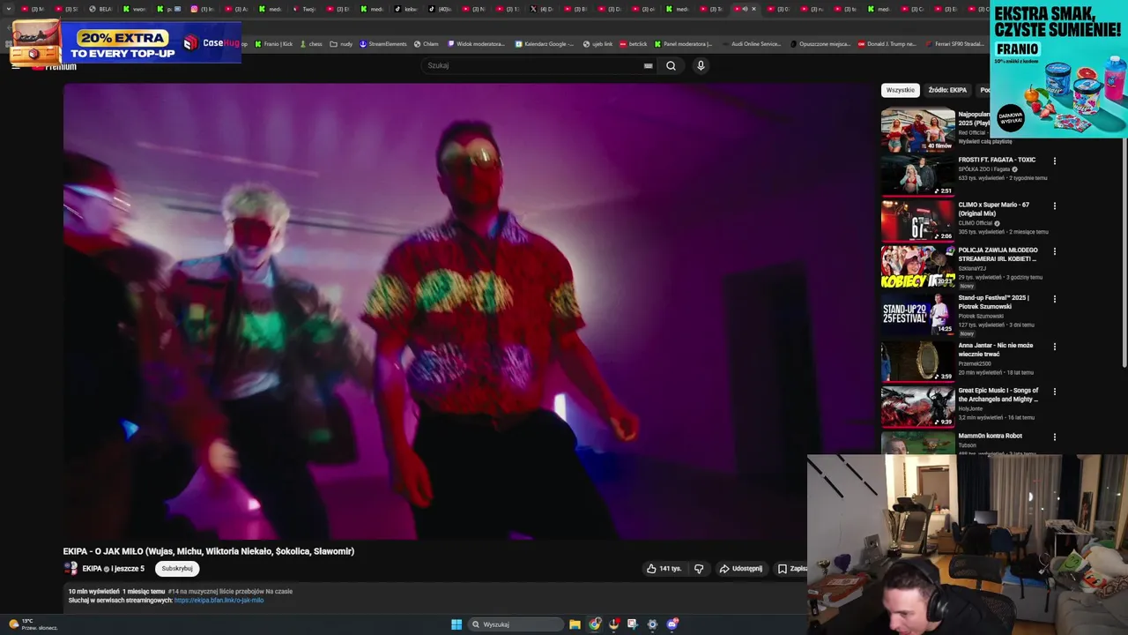Open the chess bookmark
Viewport: 1128px width, 635px height.
pos(311,43)
